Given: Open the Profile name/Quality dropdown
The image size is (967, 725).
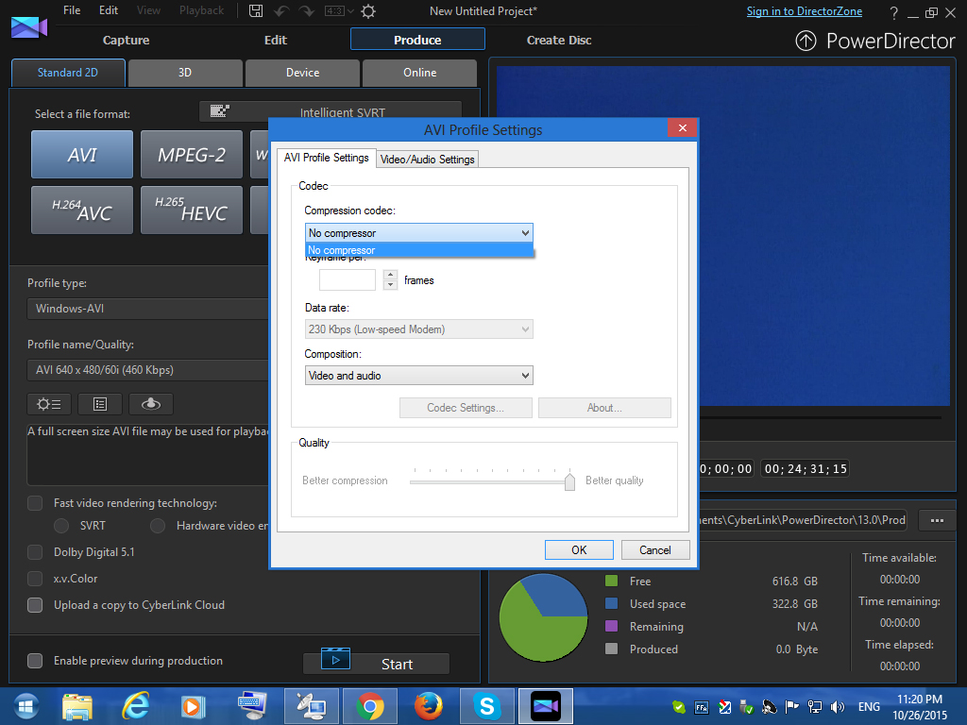Looking at the screenshot, I should (x=148, y=370).
